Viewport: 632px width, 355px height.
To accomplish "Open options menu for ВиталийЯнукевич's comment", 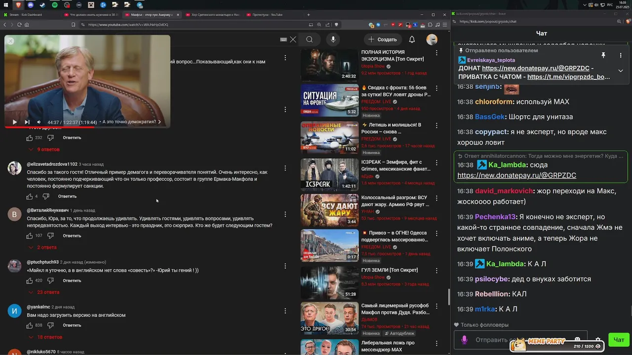I will coord(285,214).
